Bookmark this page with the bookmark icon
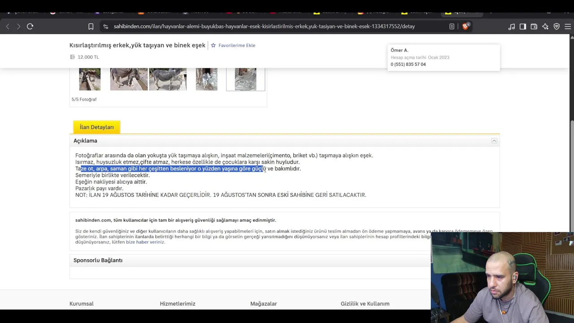Viewport: 574px width, 323px height. pos(91,26)
